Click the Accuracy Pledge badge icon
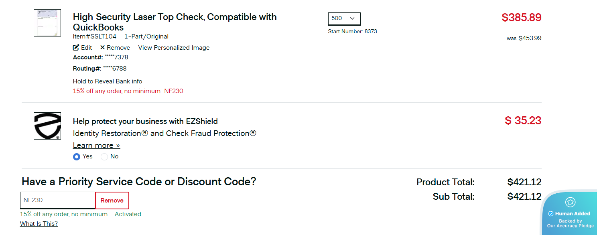597x235 pixels. click(x=570, y=202)
